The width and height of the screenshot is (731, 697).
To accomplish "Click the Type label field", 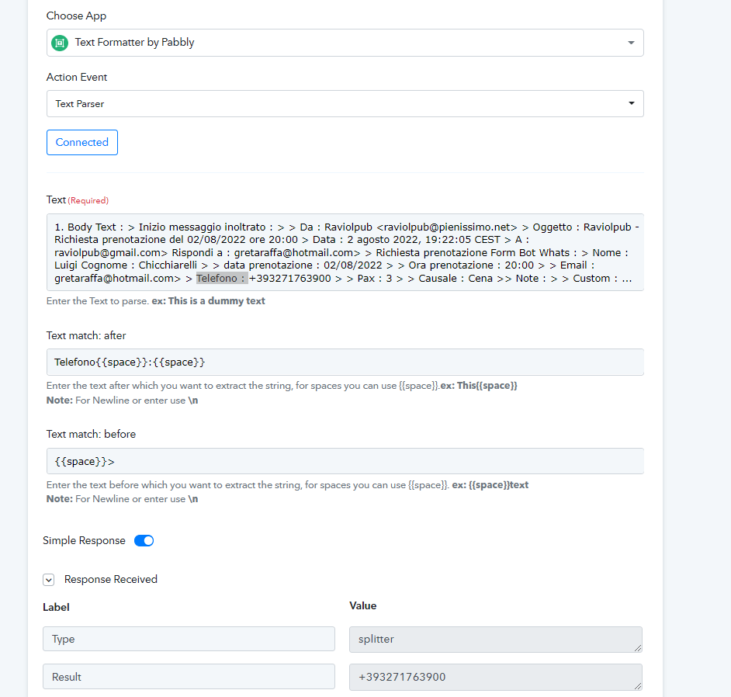I will (189, 639).
